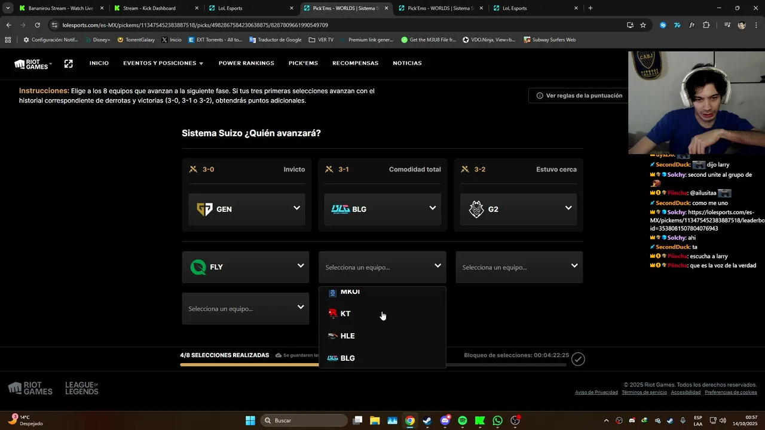Open the browser extensions puzzle icon
Image resolution: width=765 pixels, height=430 pixels.
point(706,25)
